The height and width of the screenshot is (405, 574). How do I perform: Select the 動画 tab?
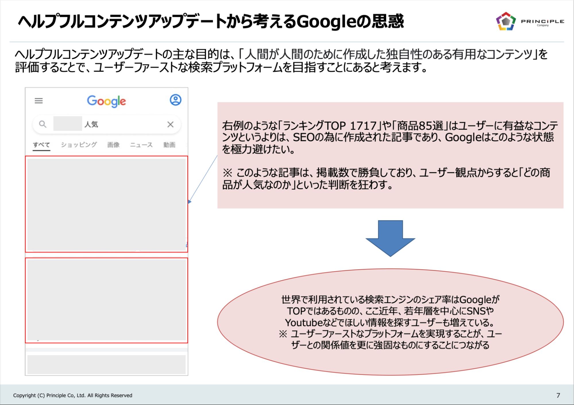(x=169, y=145)
